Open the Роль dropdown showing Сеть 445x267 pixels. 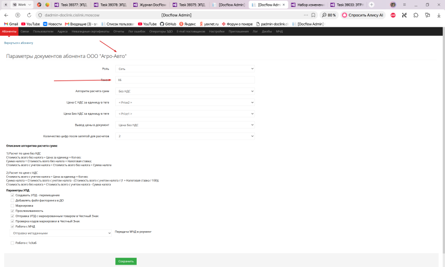pos(185,69)
